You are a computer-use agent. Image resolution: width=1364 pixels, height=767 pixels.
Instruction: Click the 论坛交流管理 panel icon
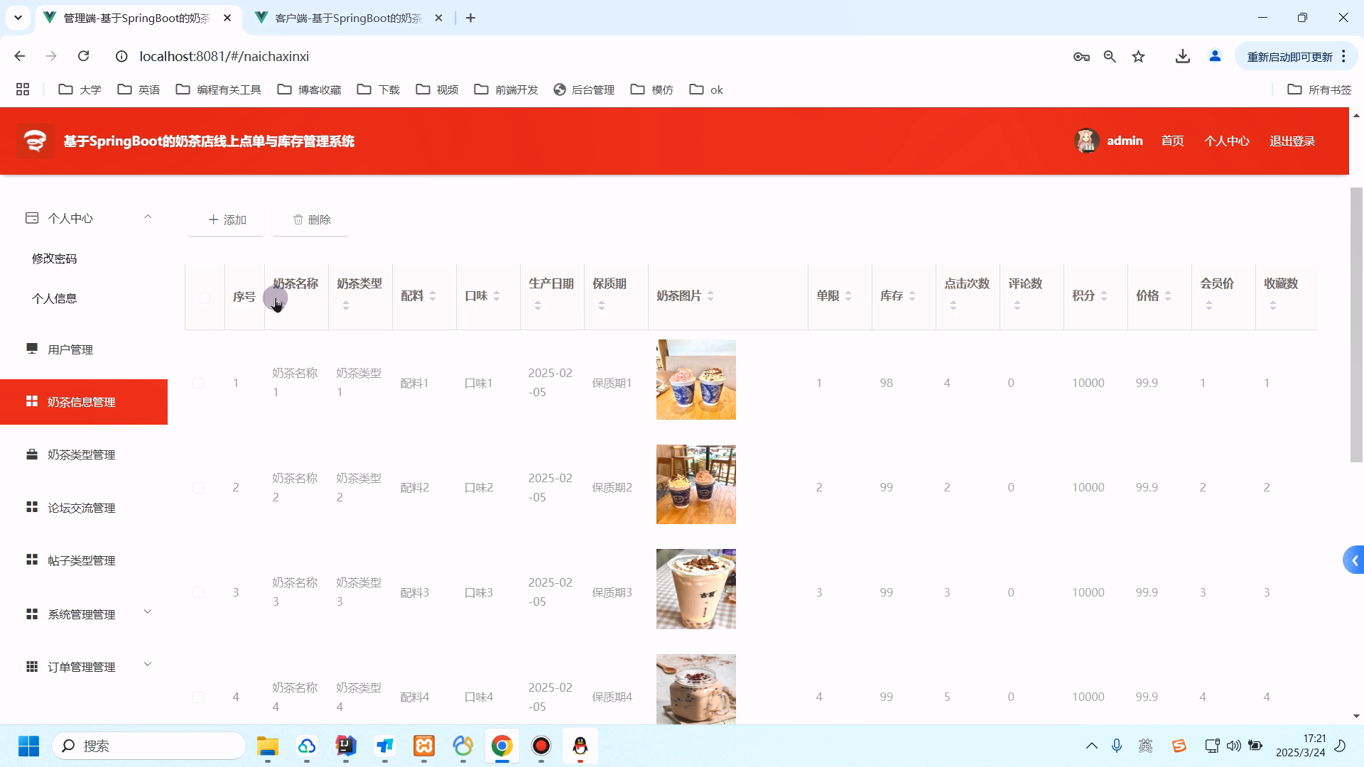(31, 507)
